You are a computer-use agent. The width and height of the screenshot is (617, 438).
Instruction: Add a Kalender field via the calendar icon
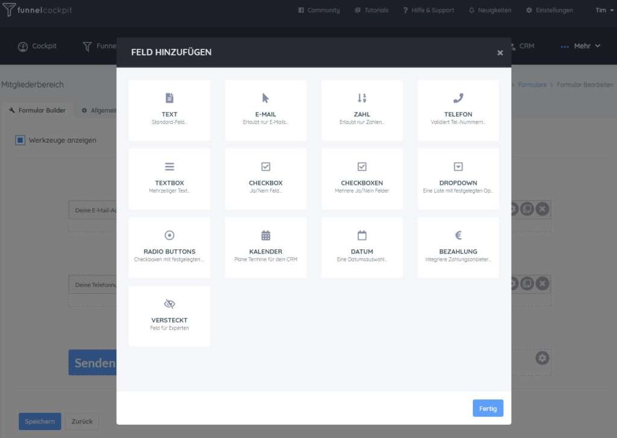click(x=266, y=236)
